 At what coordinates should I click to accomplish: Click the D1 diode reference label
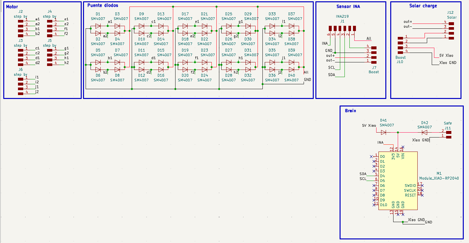tap(98, 14)
